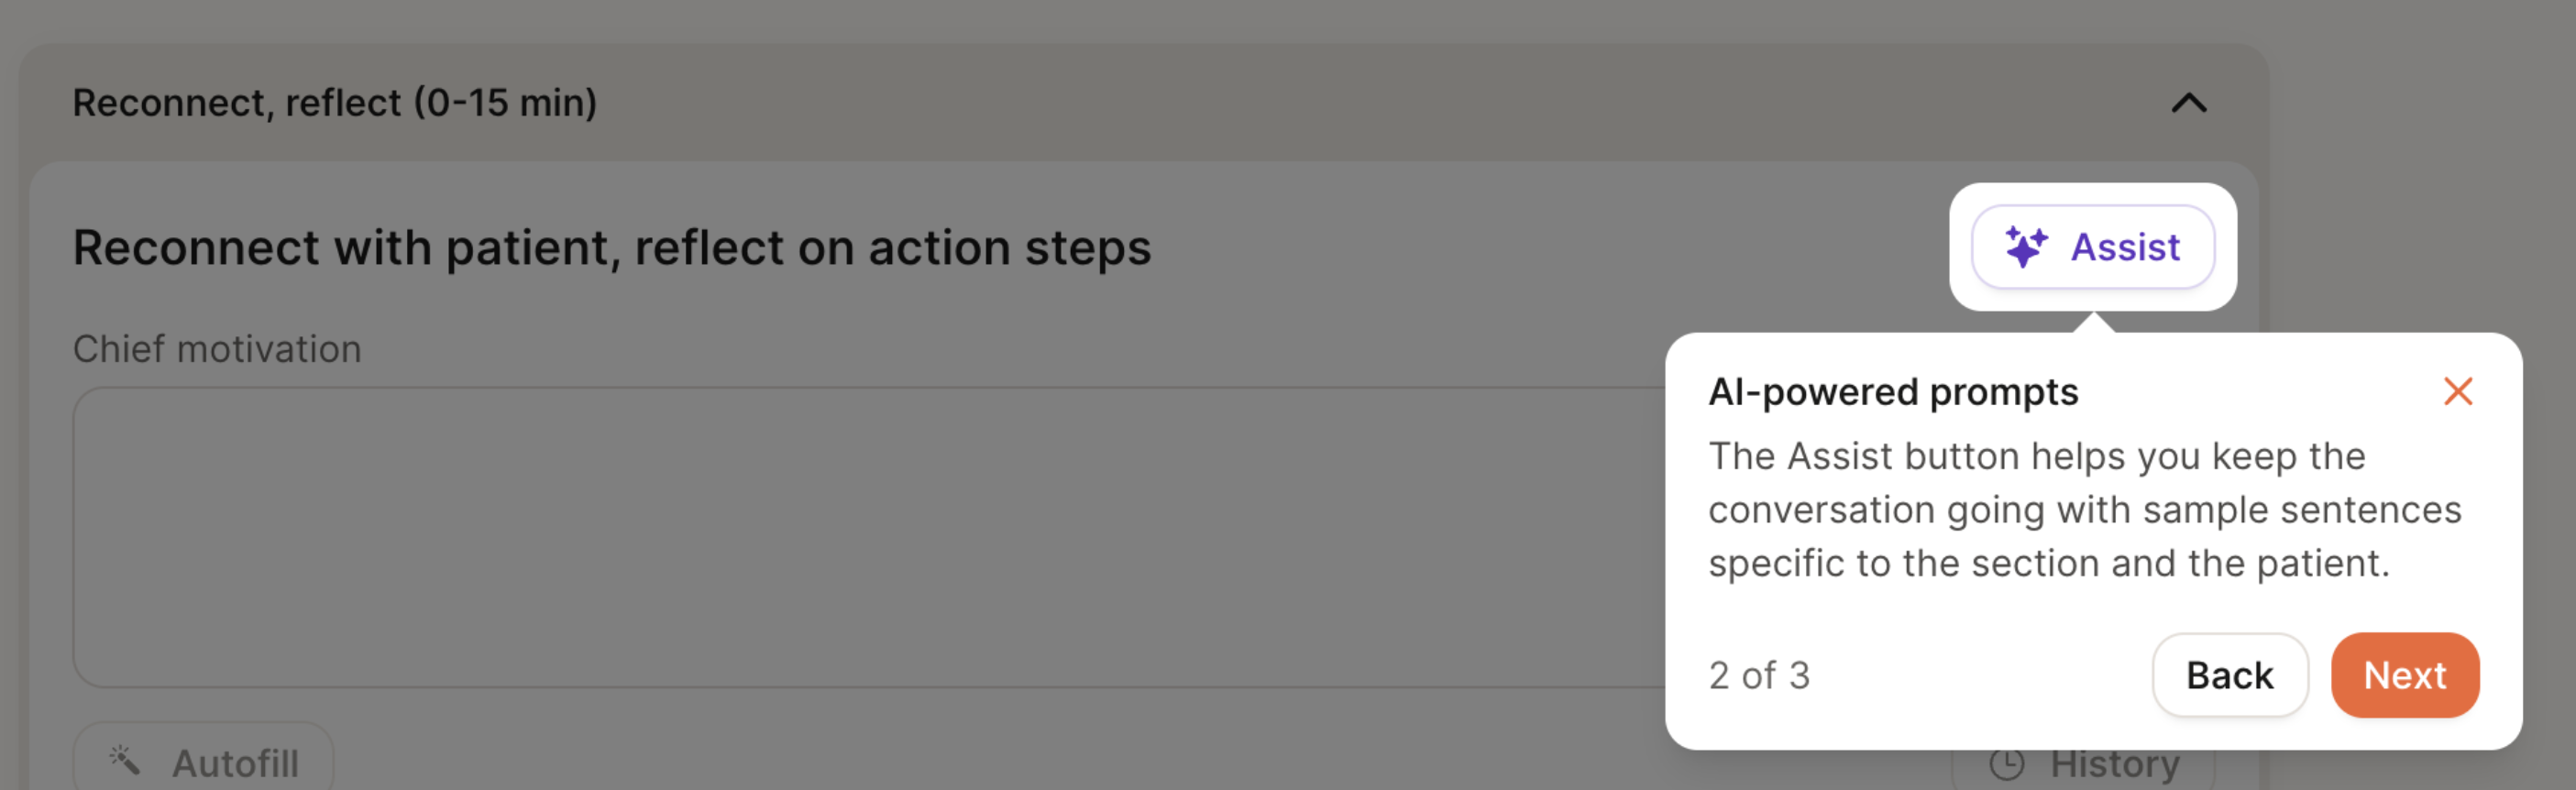Go Back to previous tour step
Screen dimensions: 2576x790
click(2229, 675)
